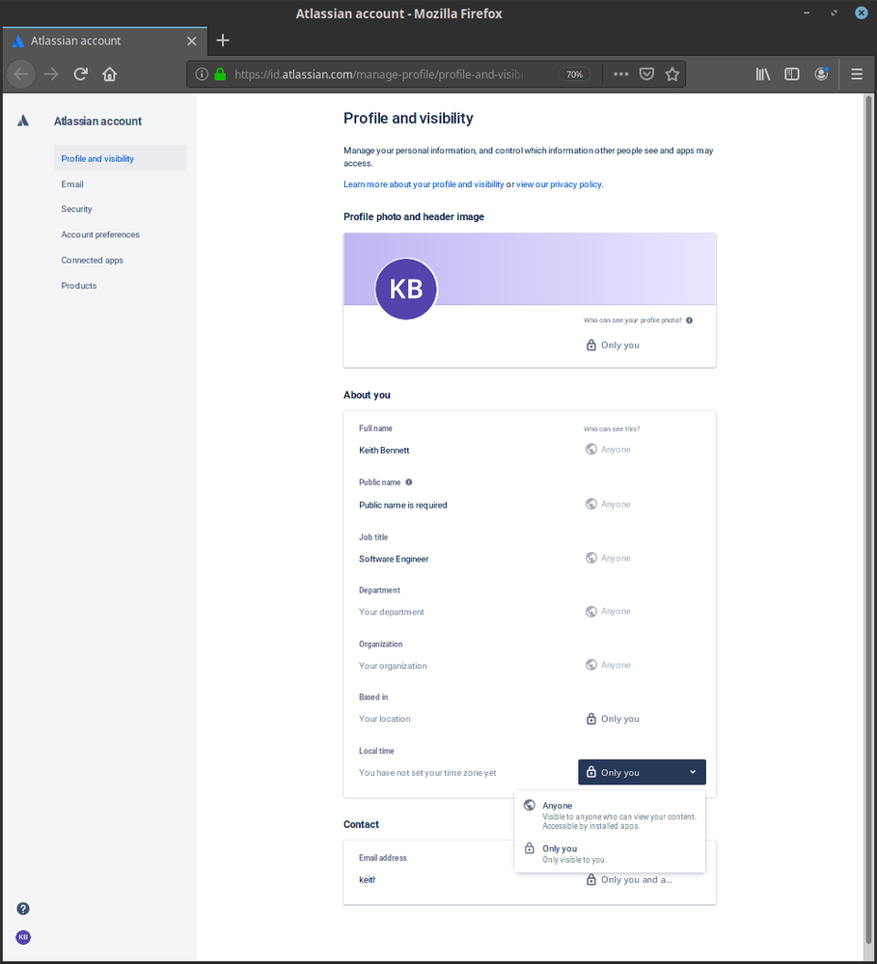Click the KB profile photo avatar
This screenshot has height=964, width=877.
click(x=405, y=289)
